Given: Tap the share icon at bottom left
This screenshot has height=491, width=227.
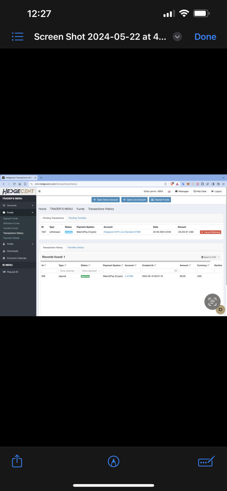Looking at the screenshot, I should 17,461.
